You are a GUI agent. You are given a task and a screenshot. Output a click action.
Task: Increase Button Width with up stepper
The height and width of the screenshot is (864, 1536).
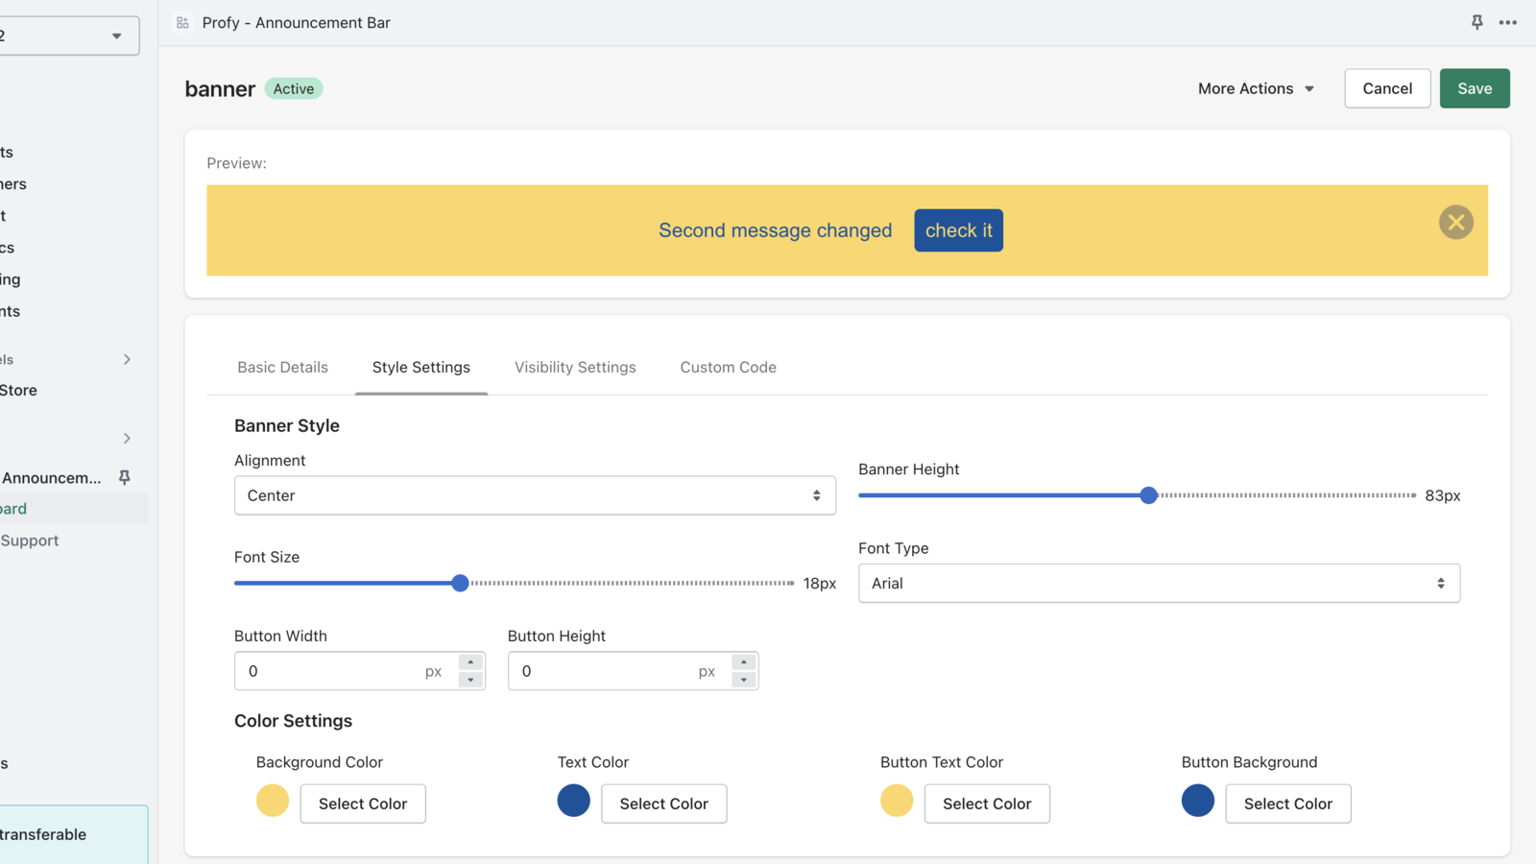coord(470,662)
